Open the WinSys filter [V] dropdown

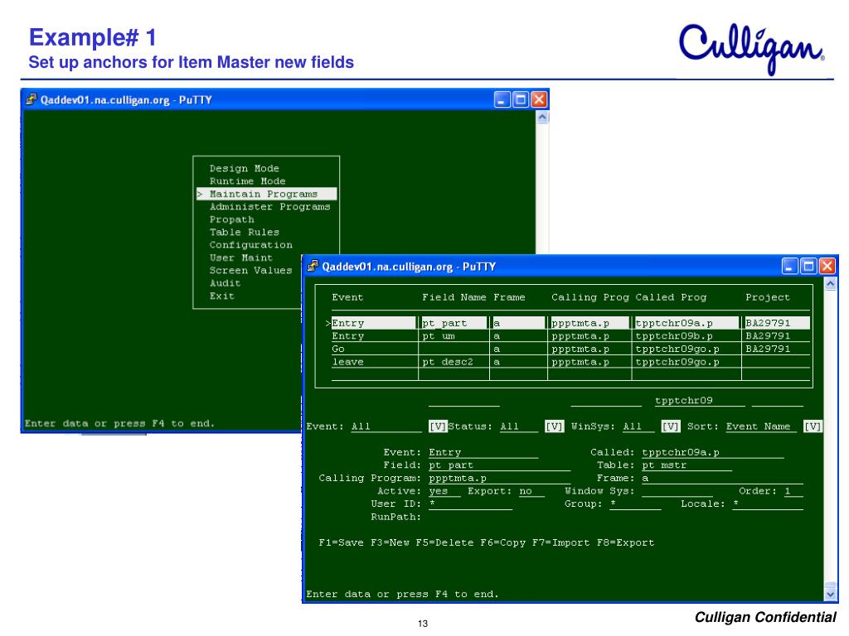click(x=670, y=426)
